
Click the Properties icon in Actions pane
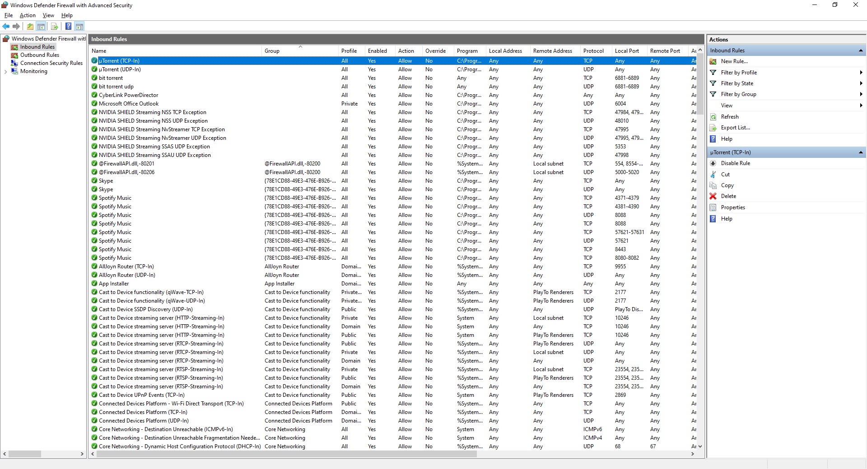(x=713, y=207)
